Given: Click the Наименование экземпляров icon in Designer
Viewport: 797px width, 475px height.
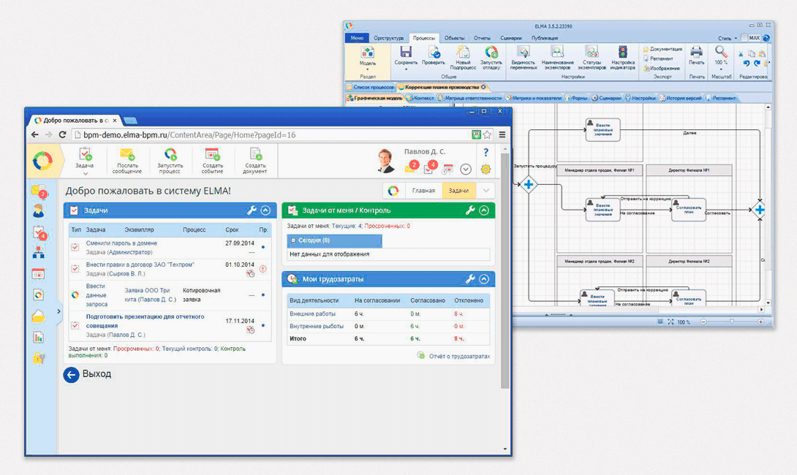Looking at the screenshot, I should pos(558,52).
